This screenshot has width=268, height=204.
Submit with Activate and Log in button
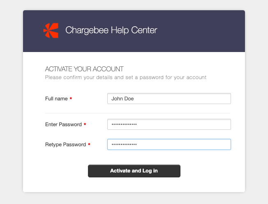click(134, 171)
